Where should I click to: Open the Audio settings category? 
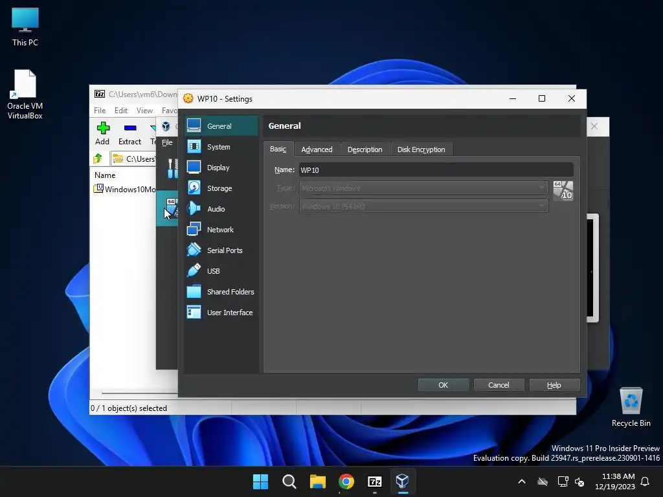(x=221, y=209)
